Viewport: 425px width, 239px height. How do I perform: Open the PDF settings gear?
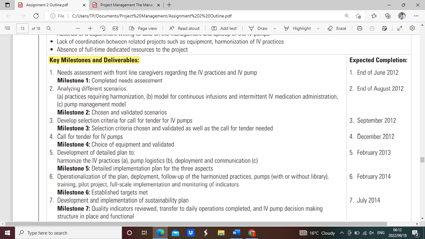pyautogui.click(x=412, y=28)
